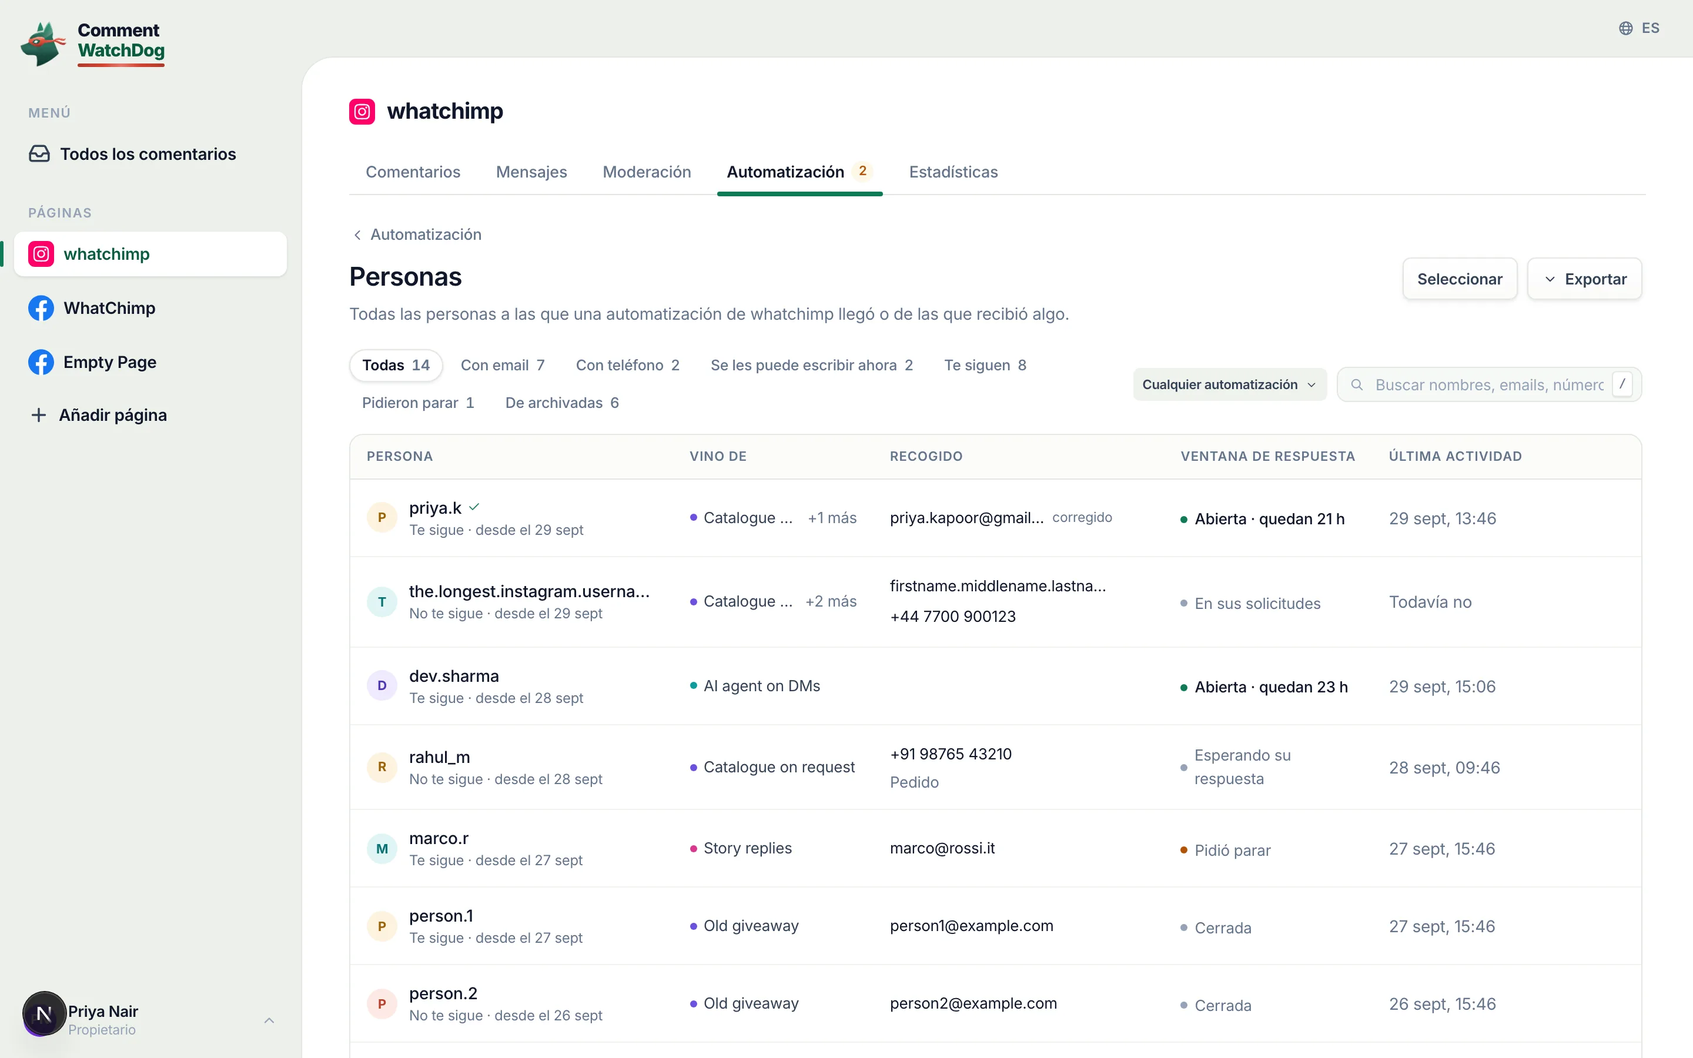The width and height of the screenshot is (1693, 1058).
Task: Click the M avatar for marco.r
Action: point(382,849)
